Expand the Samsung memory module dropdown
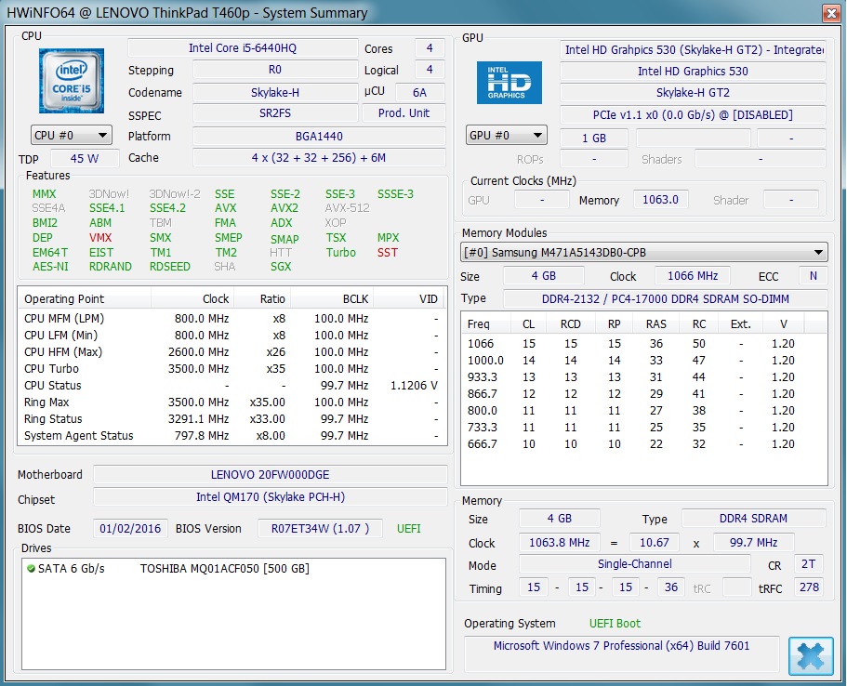 (643, 253)
